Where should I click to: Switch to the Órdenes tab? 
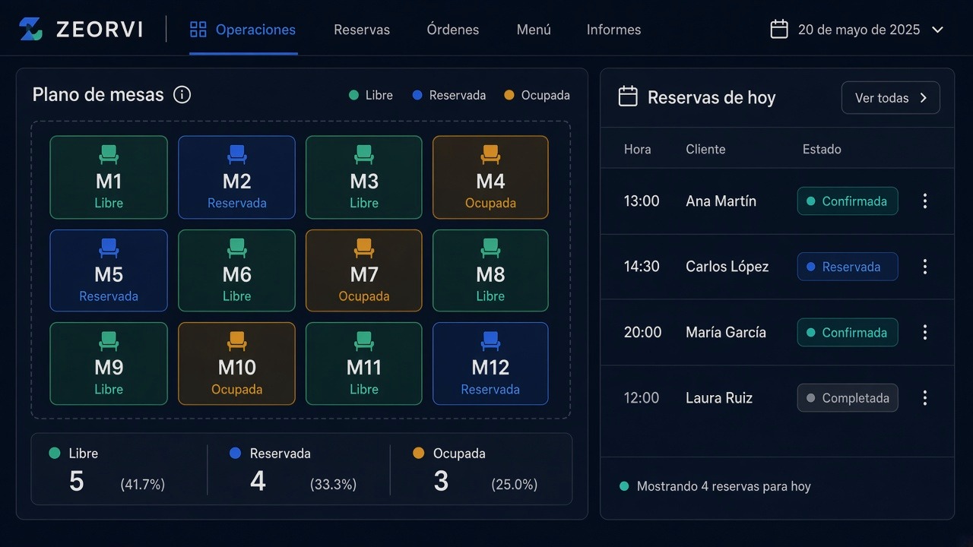pyautogui.click(x=453, y=30)
